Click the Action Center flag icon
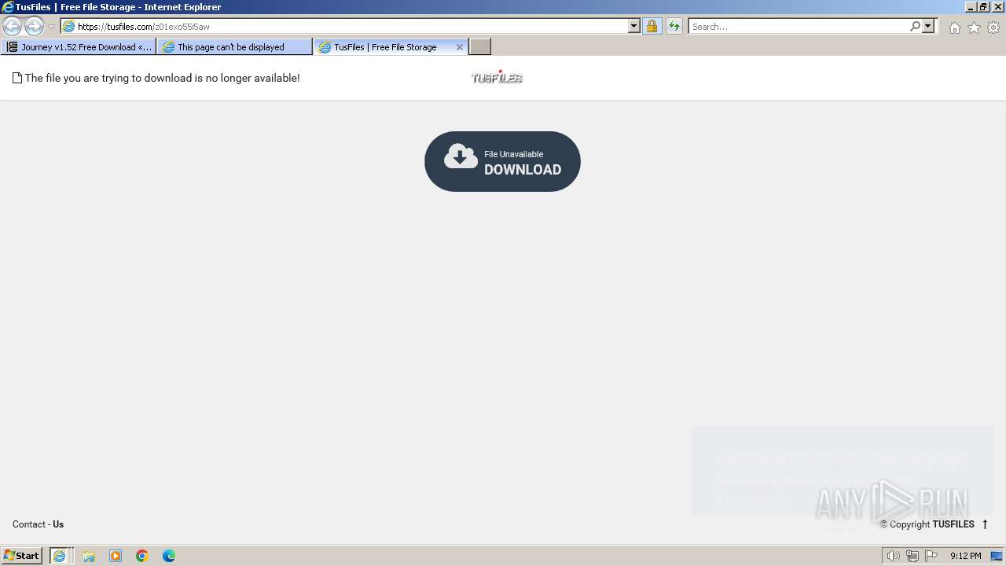Screen dimensions: 1006x566 [931, 556]
